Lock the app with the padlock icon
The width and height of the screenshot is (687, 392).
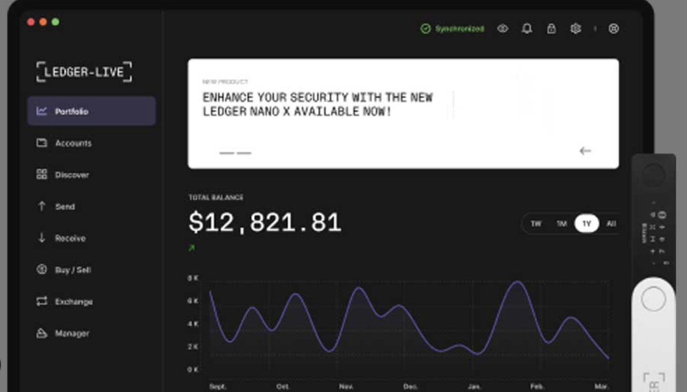pyautogui.click(x=551, y=28)
